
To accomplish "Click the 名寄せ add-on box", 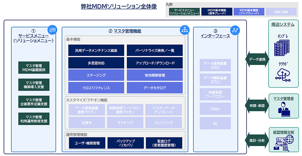I will tap(87, 122).
